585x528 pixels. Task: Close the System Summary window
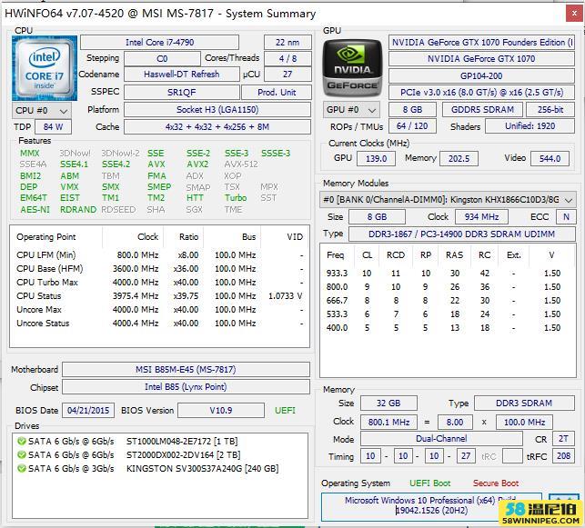coord(574,14)
